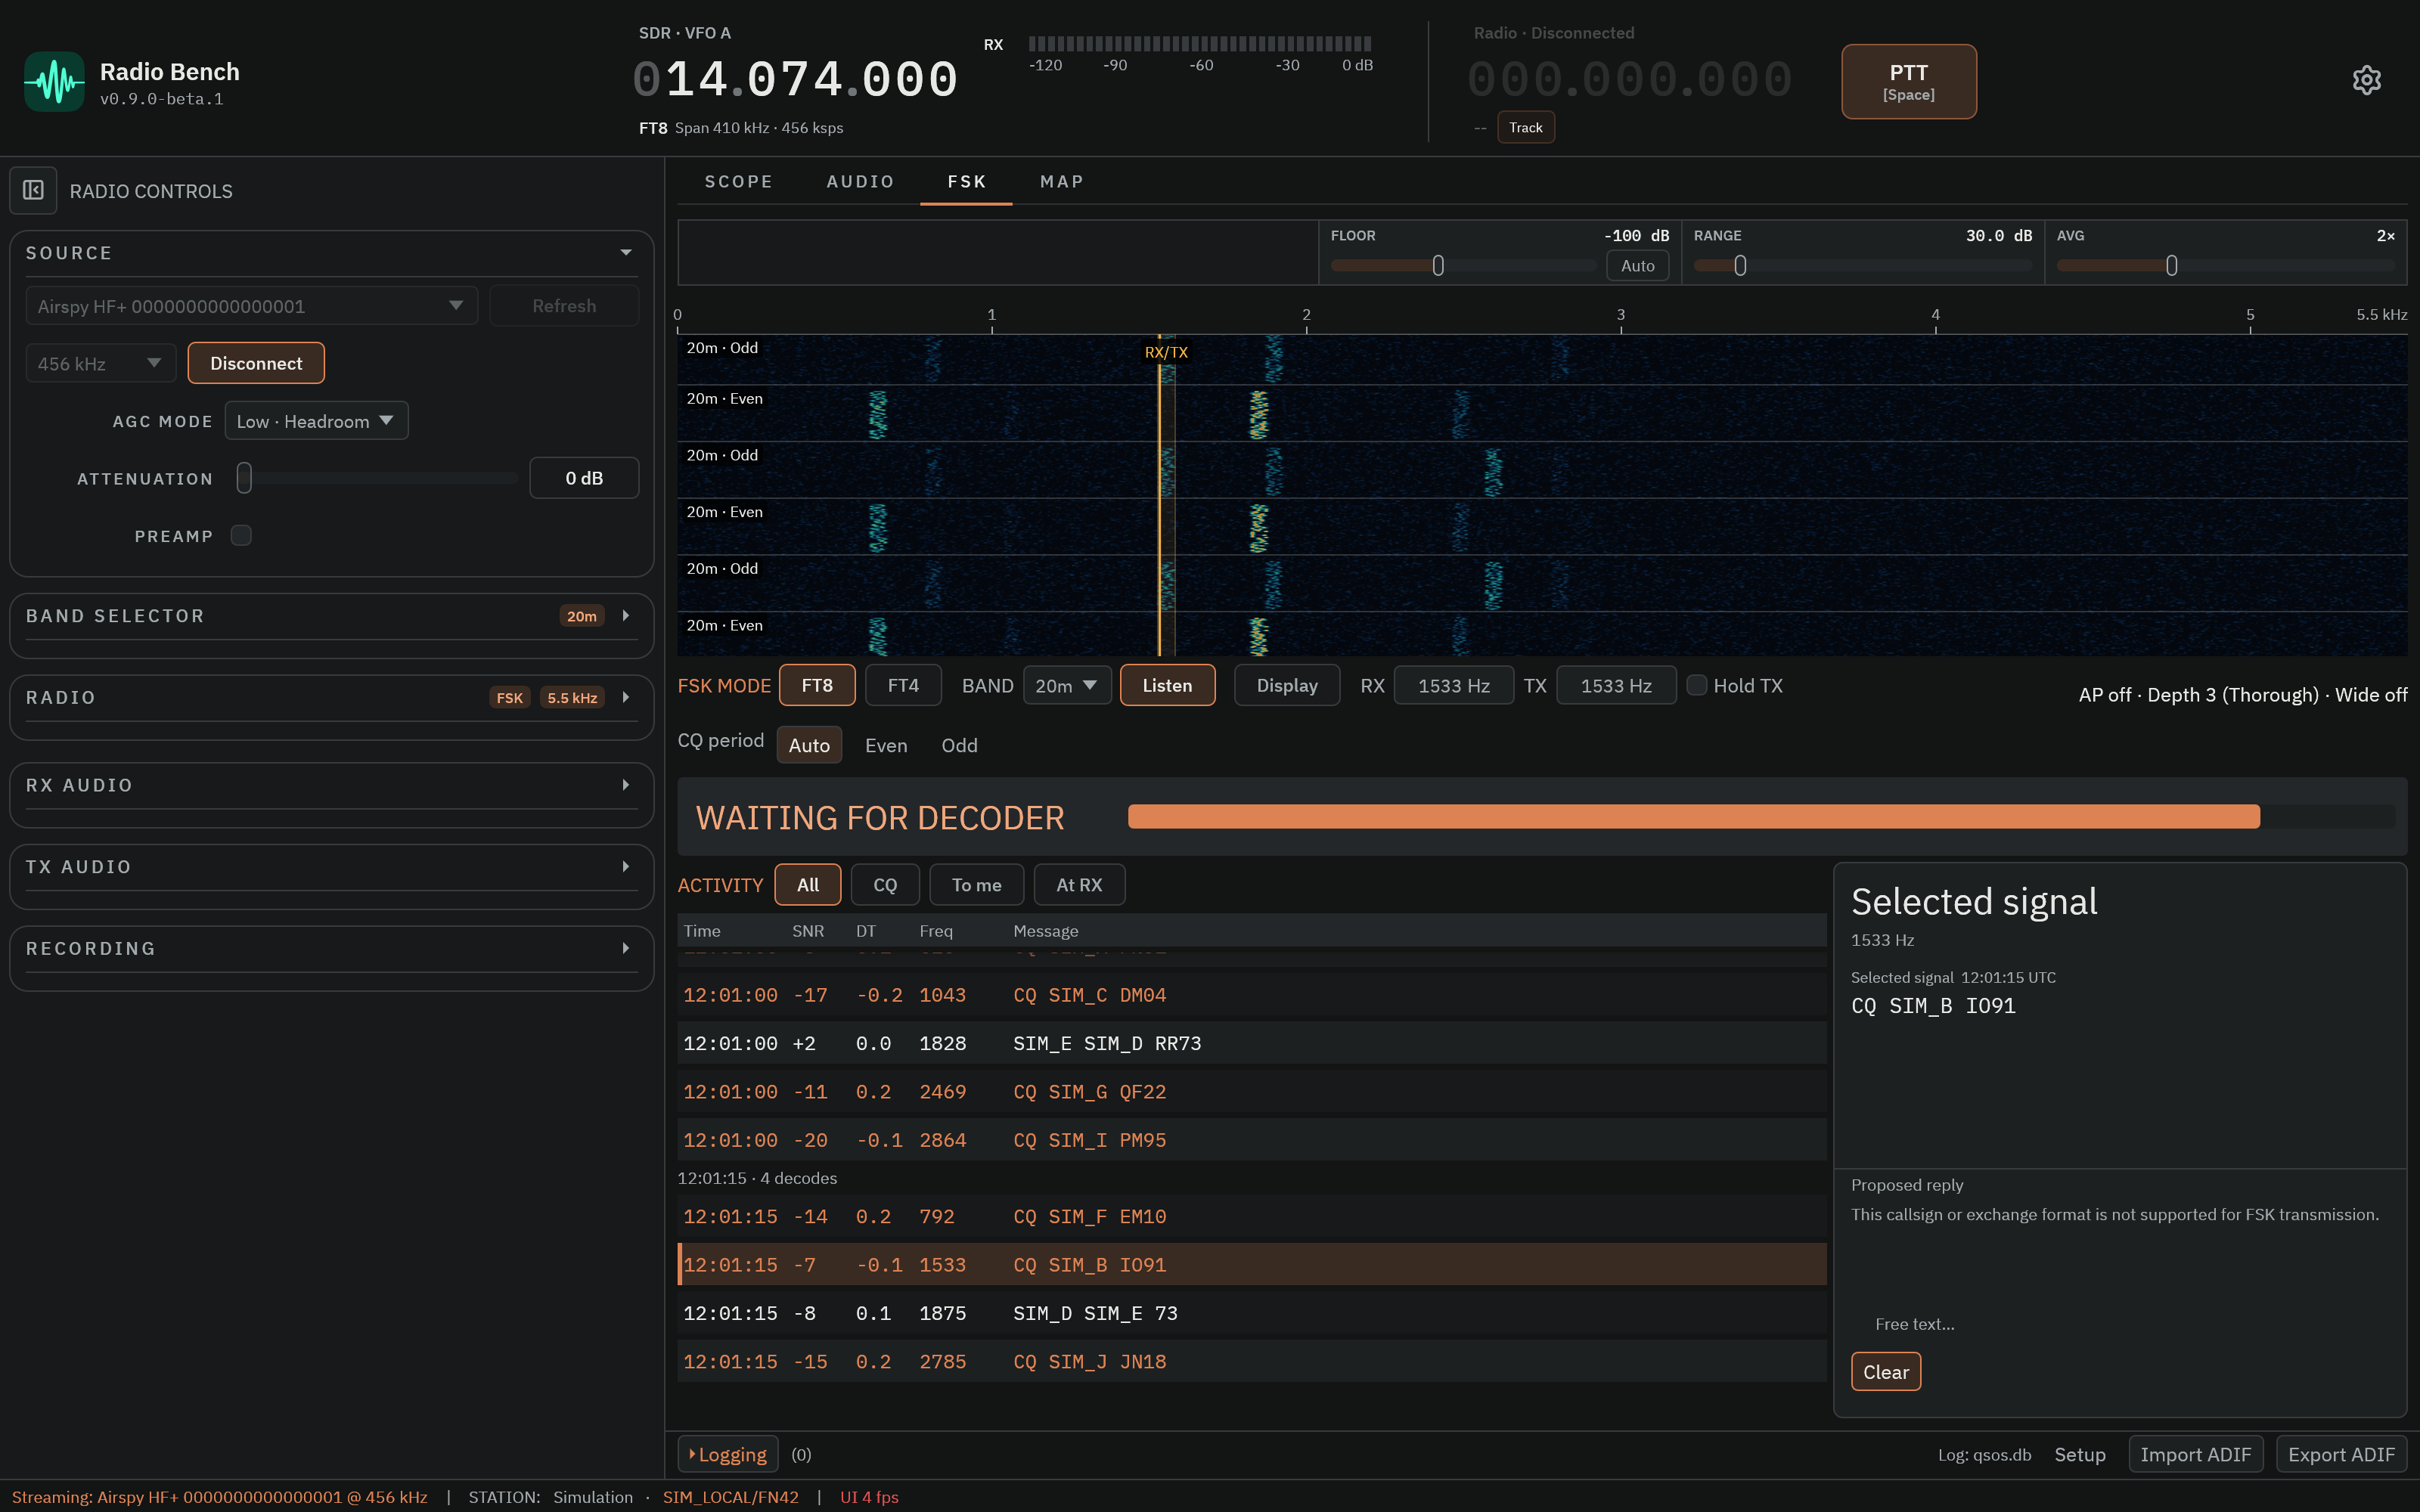The width and height of the screenshot is (2420, 1512).
Task: Select the CQ SIM_B IO91 decode row
Action: 1252,1265
